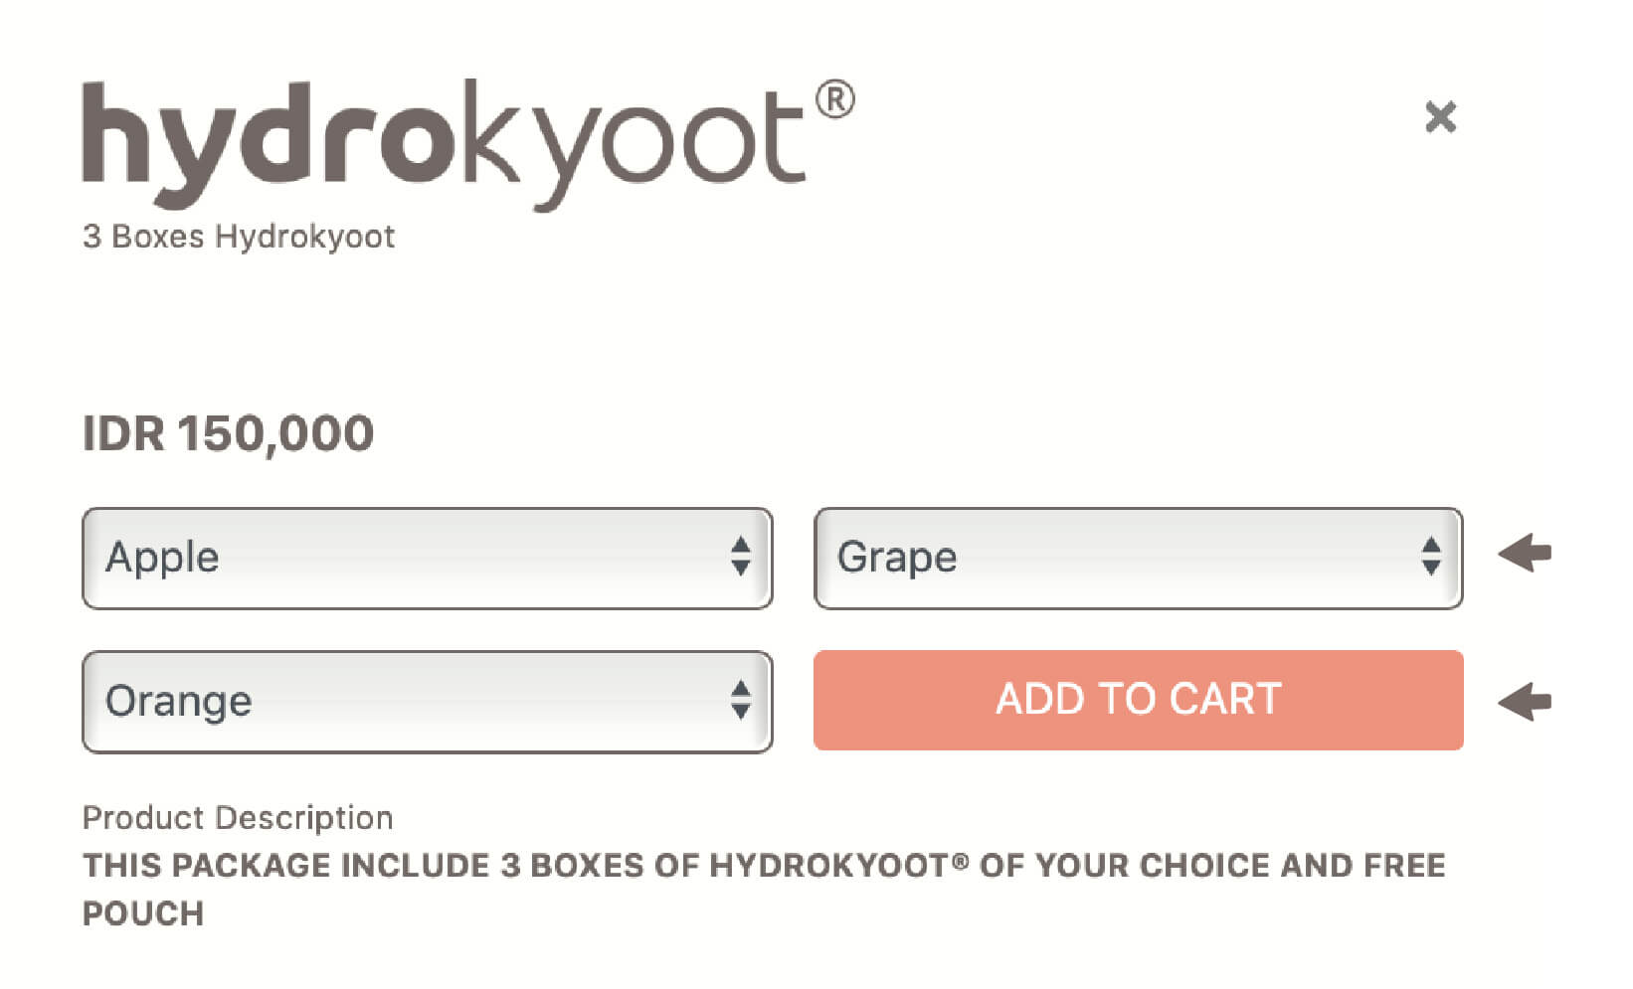Viewport: 1633px width, 989px height.
Task: Click the hydrokyoot logo
Action: coord(467,144)
